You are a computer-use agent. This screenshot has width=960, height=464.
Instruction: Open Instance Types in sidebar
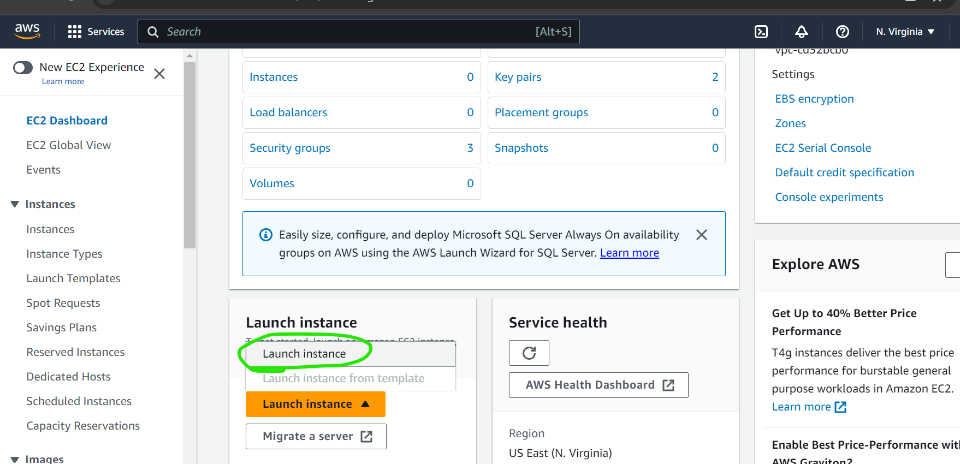point(64,254)
